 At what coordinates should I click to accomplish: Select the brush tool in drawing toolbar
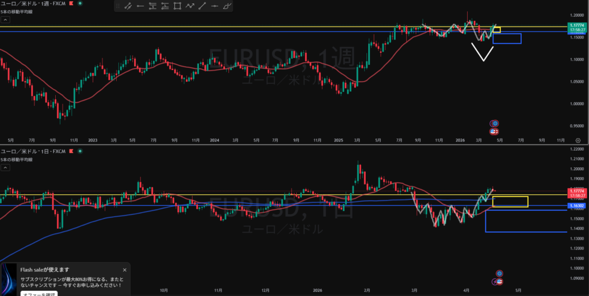tap(227, 6)
